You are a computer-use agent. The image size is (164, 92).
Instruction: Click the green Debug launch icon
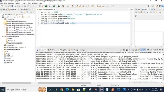[49, 6]
